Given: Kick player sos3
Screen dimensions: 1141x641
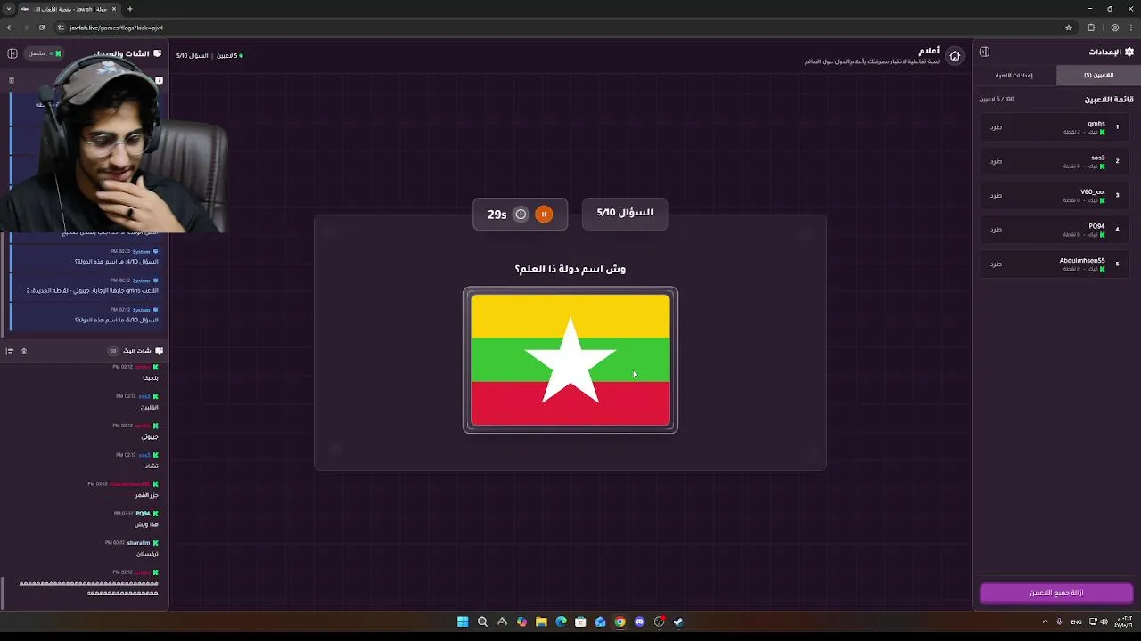Looking at the screenshot, I should point(996,161).
